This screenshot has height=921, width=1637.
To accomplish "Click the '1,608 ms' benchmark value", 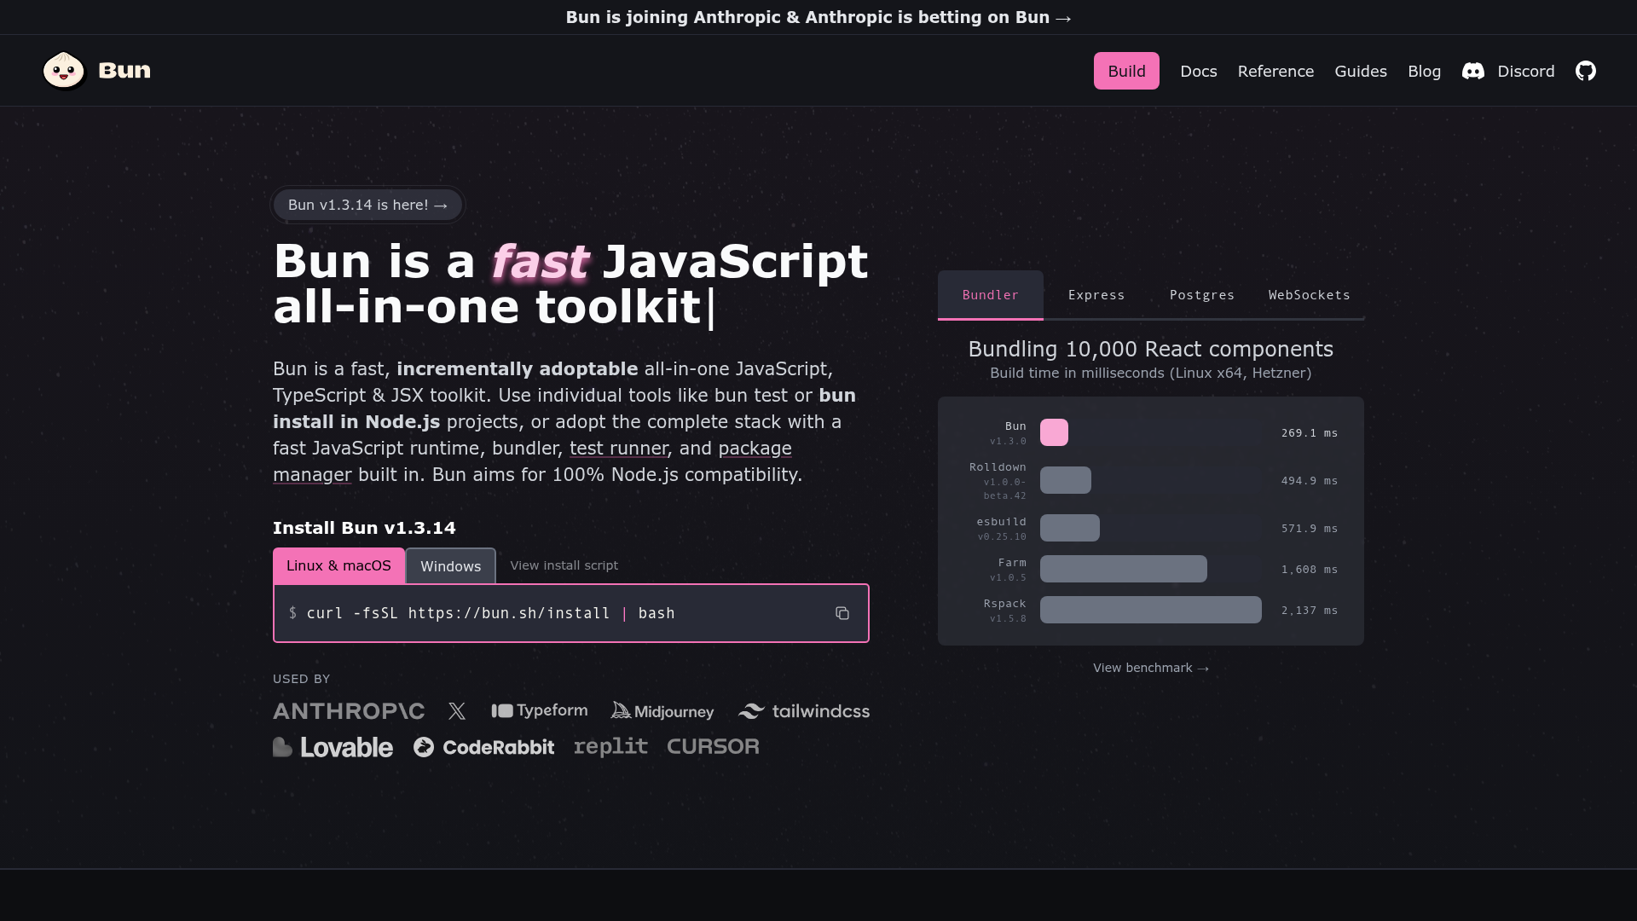I will [x=1310, y=570].
